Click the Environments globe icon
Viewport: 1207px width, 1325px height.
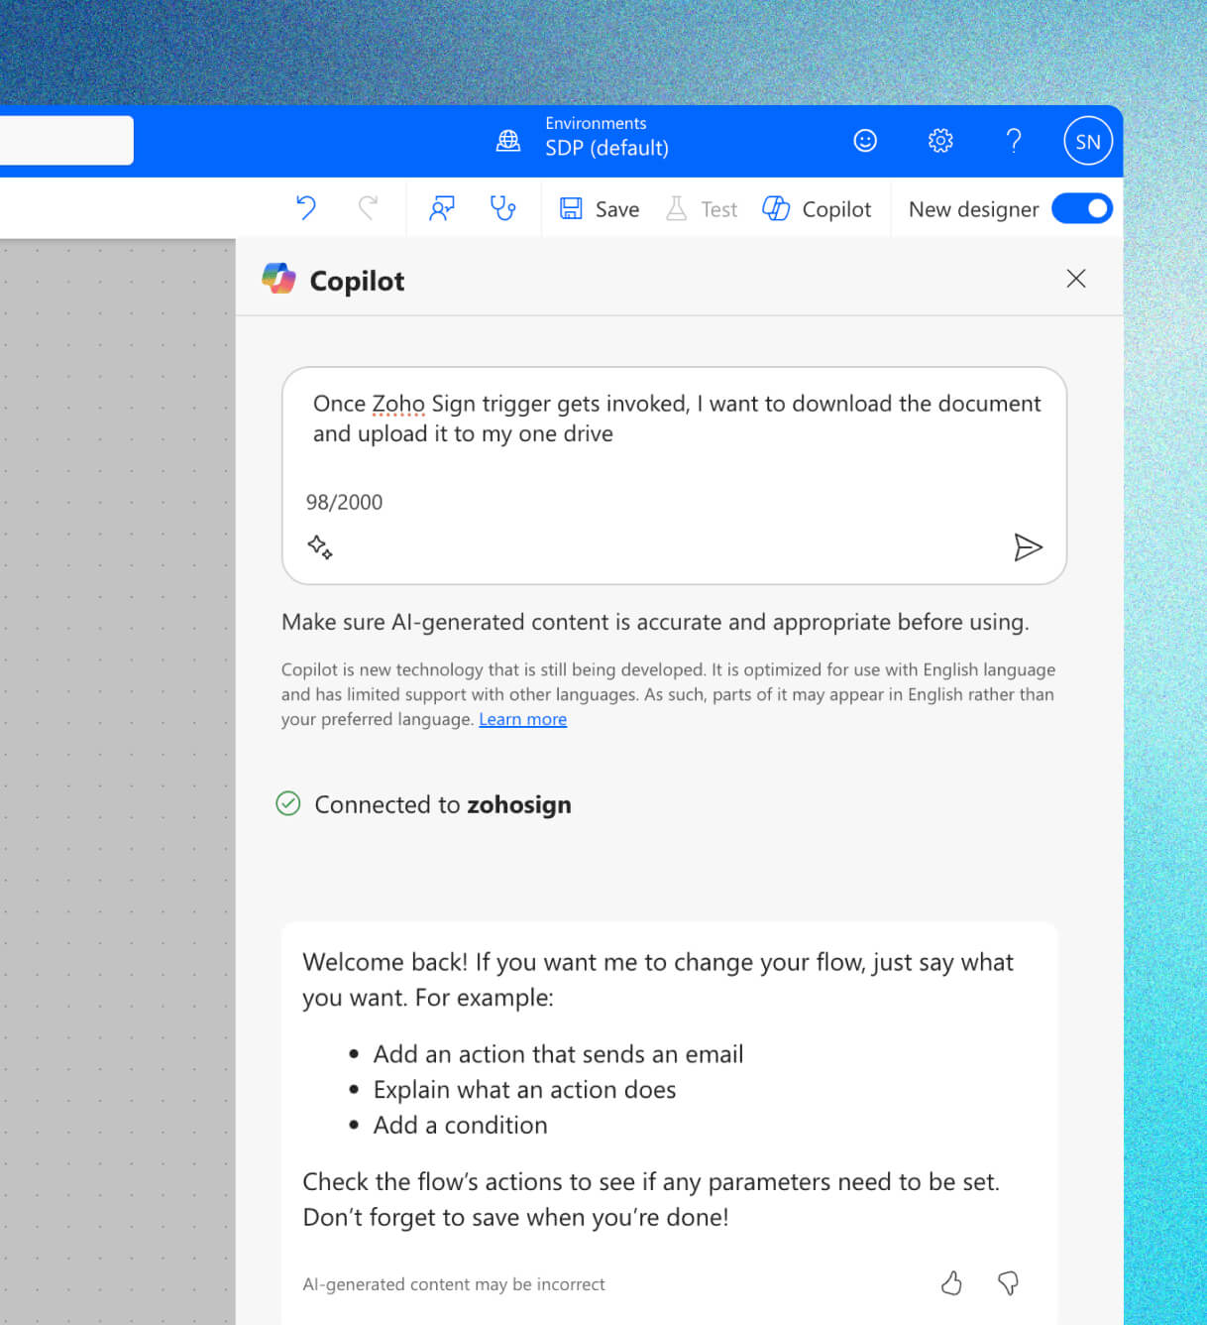(508, 141)
